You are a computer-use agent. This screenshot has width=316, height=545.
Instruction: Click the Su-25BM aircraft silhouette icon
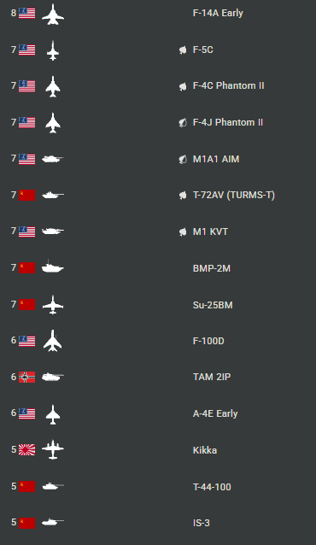[53, 305]
